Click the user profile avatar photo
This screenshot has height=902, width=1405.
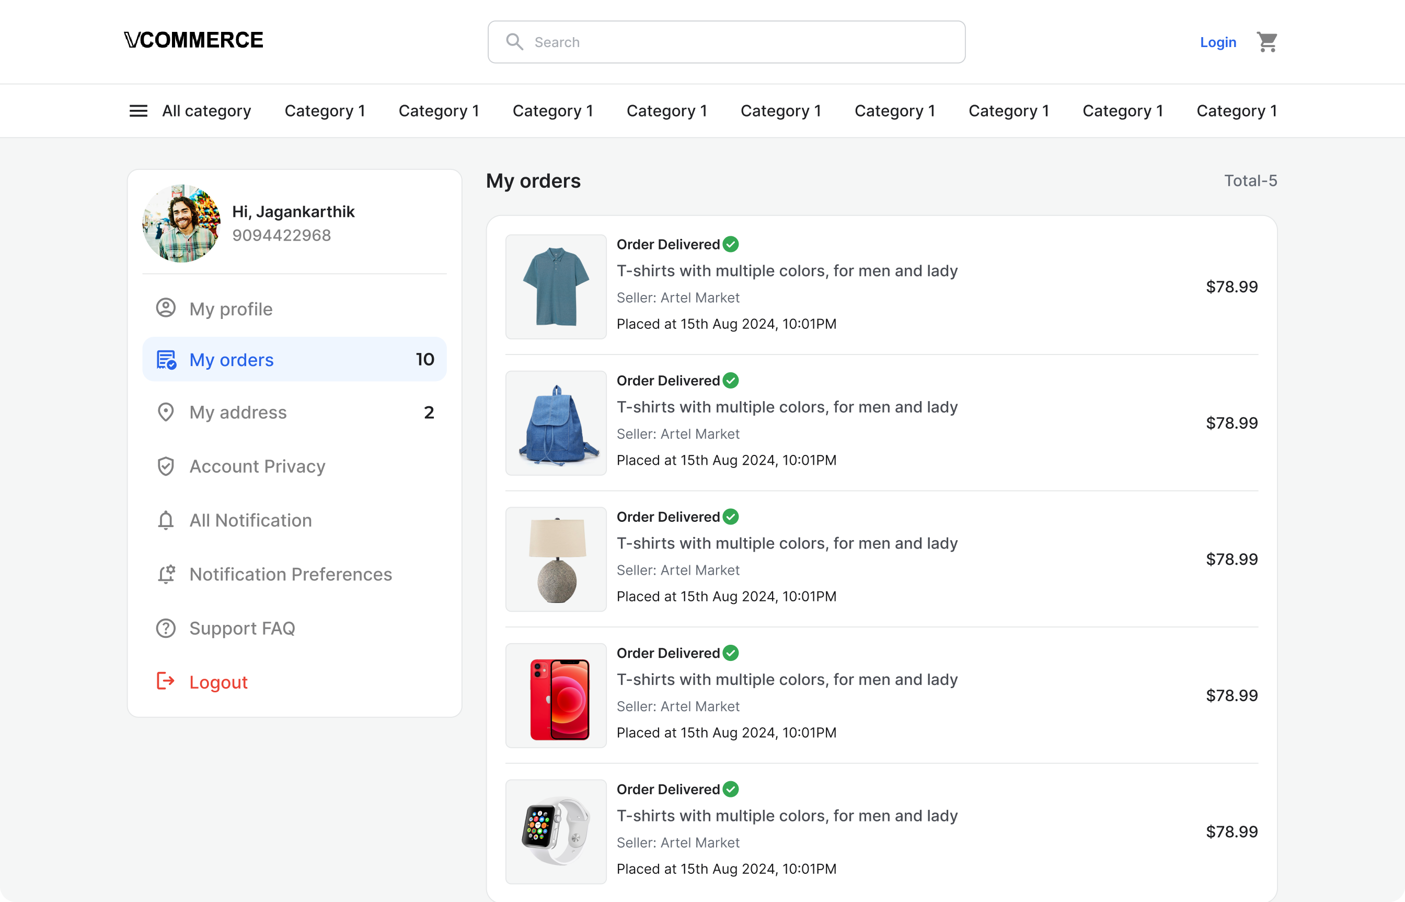point(181,223)
